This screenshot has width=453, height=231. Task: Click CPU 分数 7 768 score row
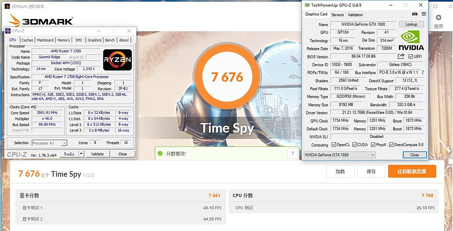334,195
